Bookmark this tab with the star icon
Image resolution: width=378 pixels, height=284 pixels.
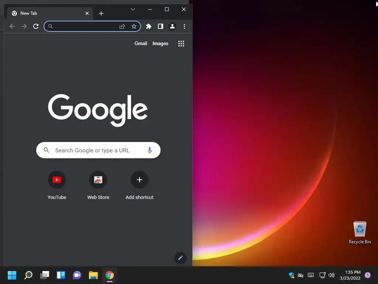tap(134, 26)
